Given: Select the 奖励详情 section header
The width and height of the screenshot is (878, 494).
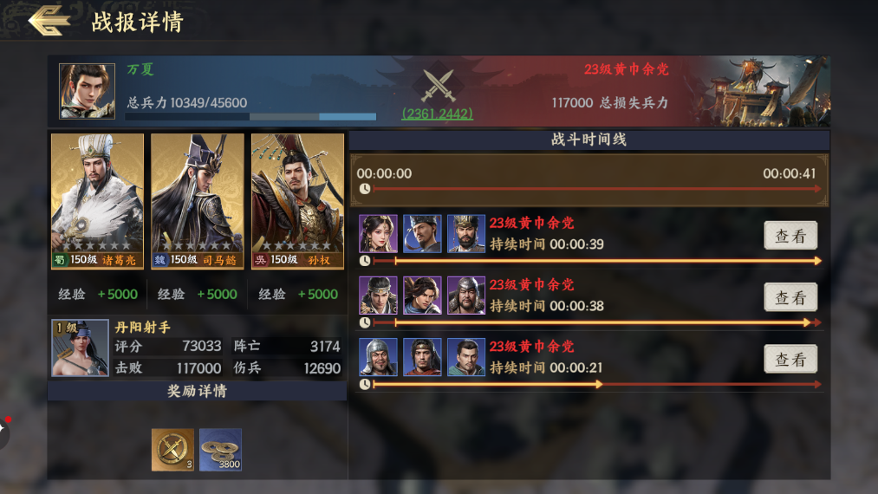Looking at the screenshot, I should 197,391.
